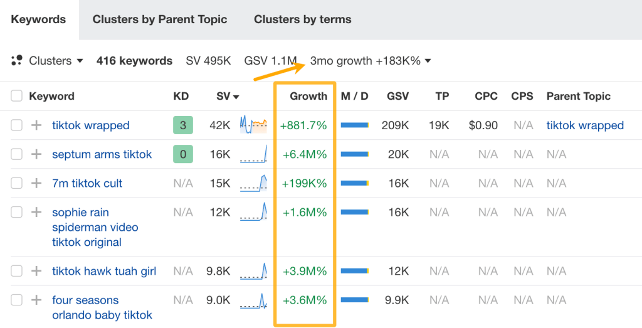Check the select-all checkbox in Keyword header
The image size is (642, 328).
(x=16, y=96)
